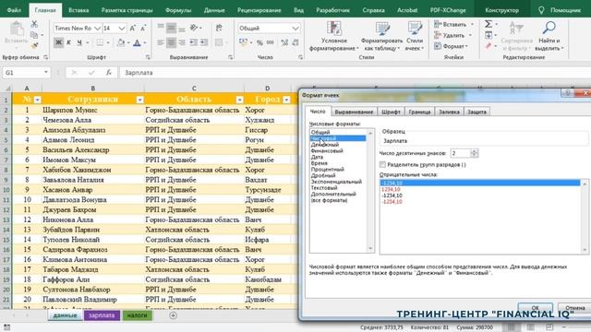The height and width of the screenshot is (332, 591).
Task: Click the Cut scissors icon
Action: coord(34,24)
